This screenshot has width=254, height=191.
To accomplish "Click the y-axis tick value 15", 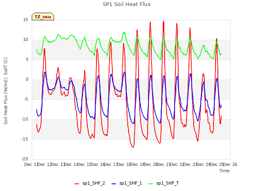I will pos(25,20).
